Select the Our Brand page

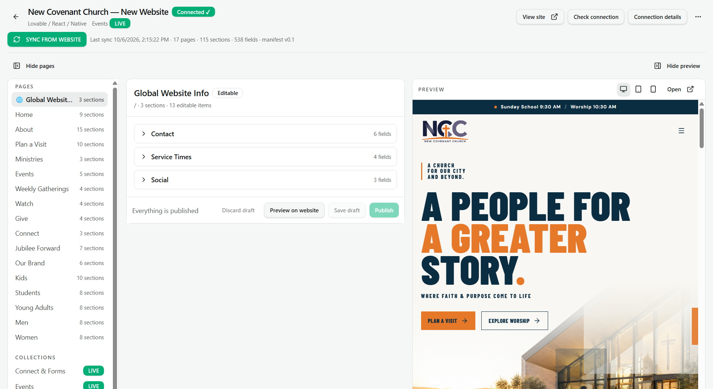coord(59,263)
